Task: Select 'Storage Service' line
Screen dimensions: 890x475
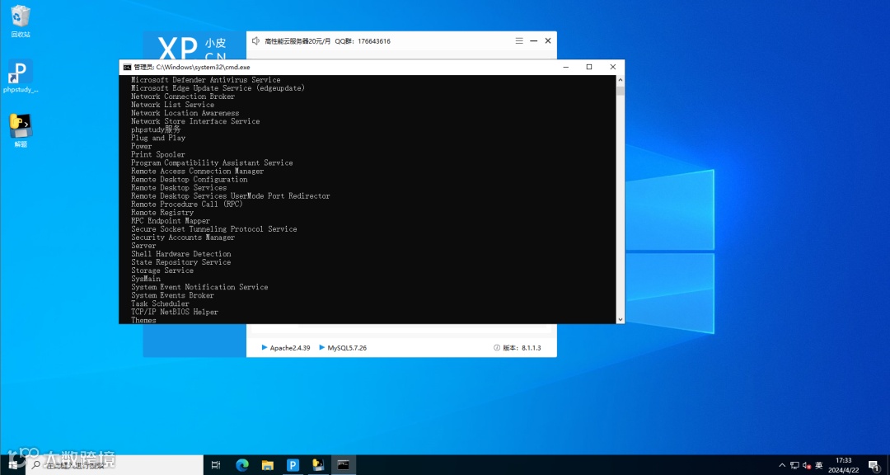Action: (x=162, y=270)
